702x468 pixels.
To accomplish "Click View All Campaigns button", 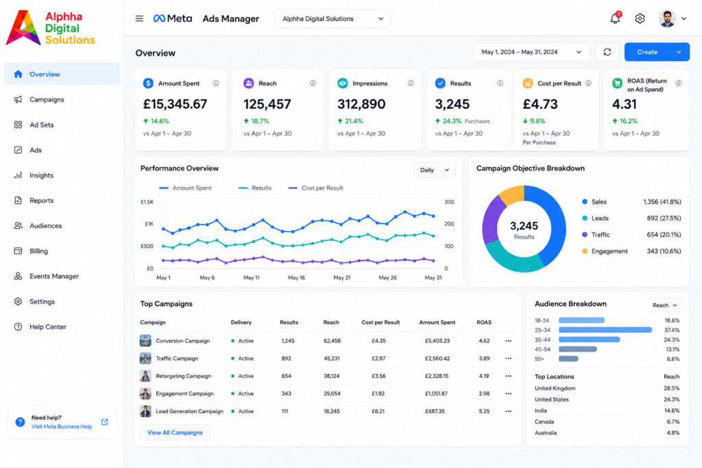I will [x=175, y=432].
